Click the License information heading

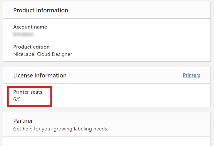[x=40, y=76]
